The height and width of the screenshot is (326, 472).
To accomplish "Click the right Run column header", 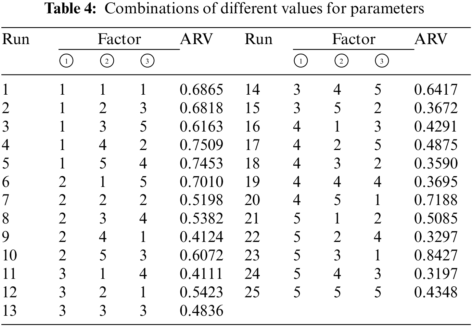I will (x=258, y=39).
